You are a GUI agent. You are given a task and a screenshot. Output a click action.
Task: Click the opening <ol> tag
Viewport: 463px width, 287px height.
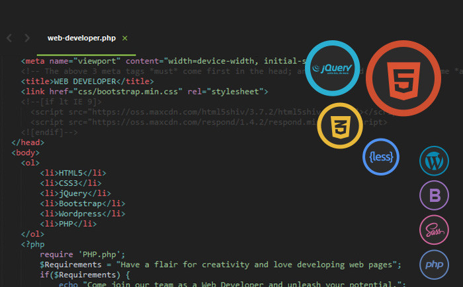(30, 163)
